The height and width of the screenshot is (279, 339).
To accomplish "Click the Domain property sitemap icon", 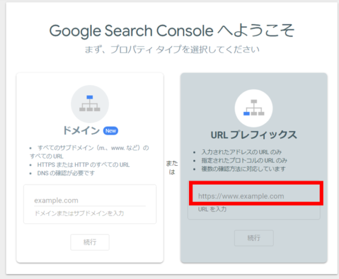I will click(90, 104).
